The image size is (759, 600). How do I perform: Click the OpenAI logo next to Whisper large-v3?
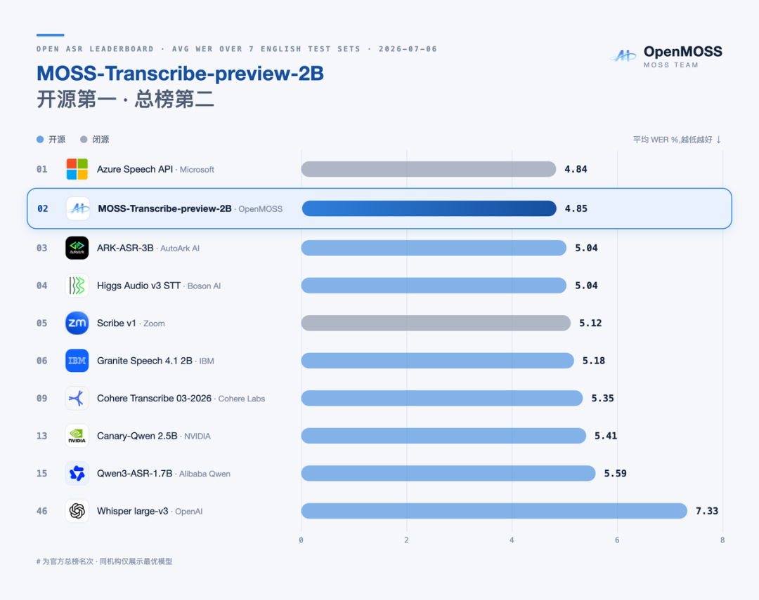77,511
